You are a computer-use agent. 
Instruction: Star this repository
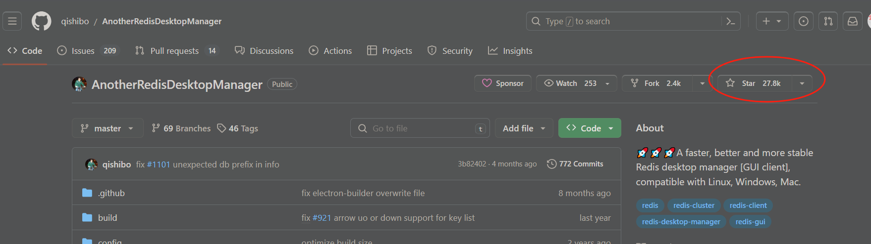[x=755, y=83]
